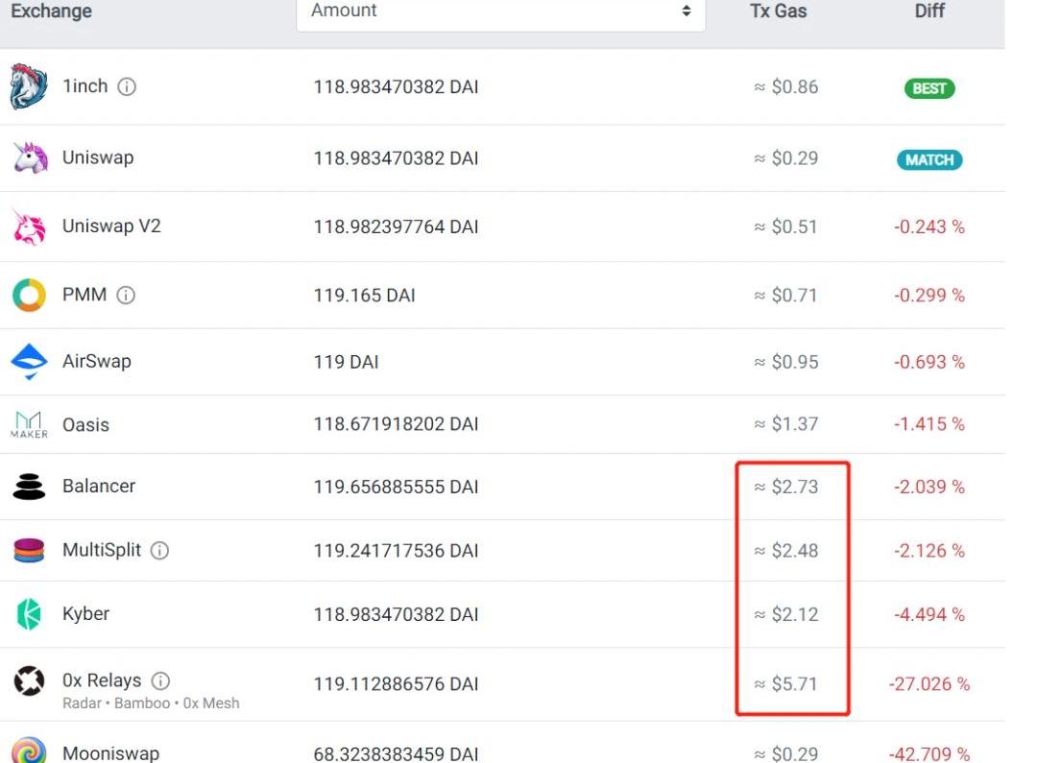Click the 1inch unicorn logo icon
1037x763 pixels.
pos(29,87)
